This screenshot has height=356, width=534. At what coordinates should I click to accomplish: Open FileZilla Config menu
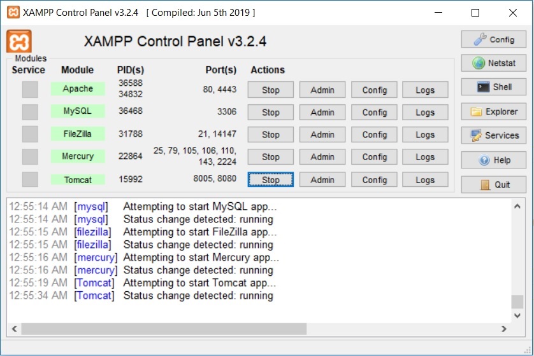tap(374, 135)
